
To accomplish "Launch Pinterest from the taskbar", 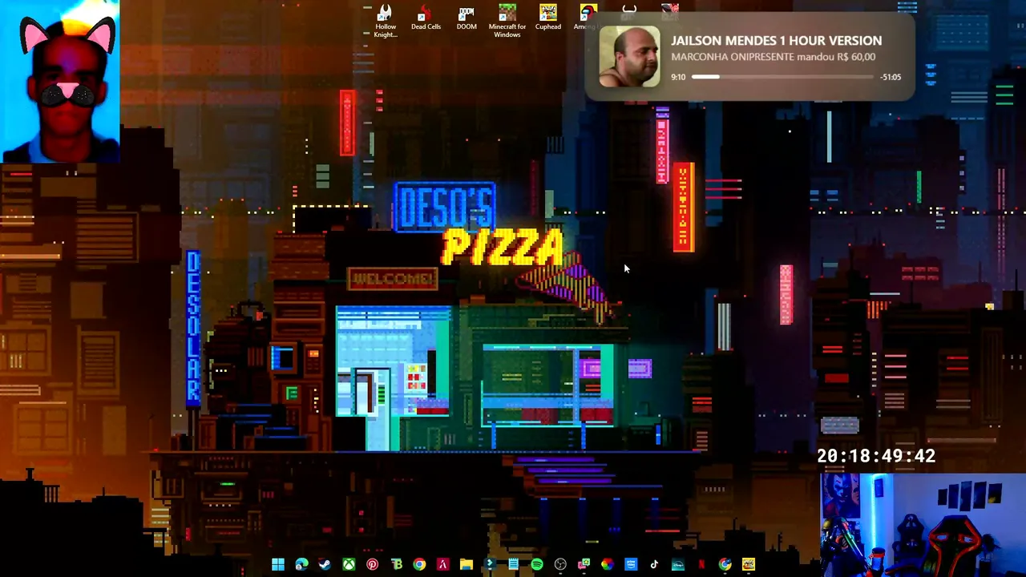I will click(372, 565).
